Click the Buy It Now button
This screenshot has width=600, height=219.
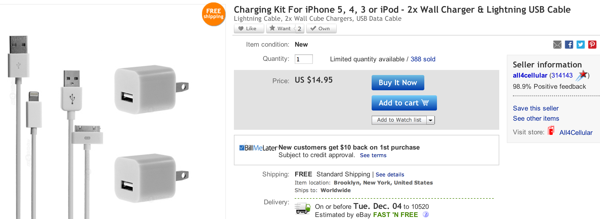tap(398, 83)
